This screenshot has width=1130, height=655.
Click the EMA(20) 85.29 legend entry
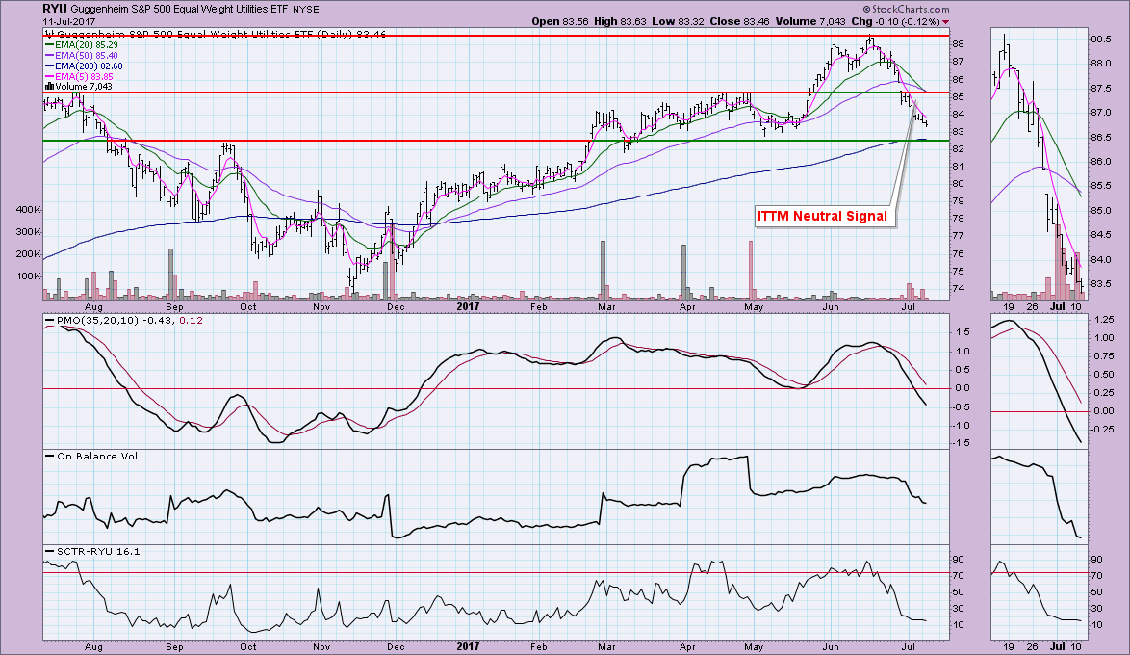[x=87, y=44]
